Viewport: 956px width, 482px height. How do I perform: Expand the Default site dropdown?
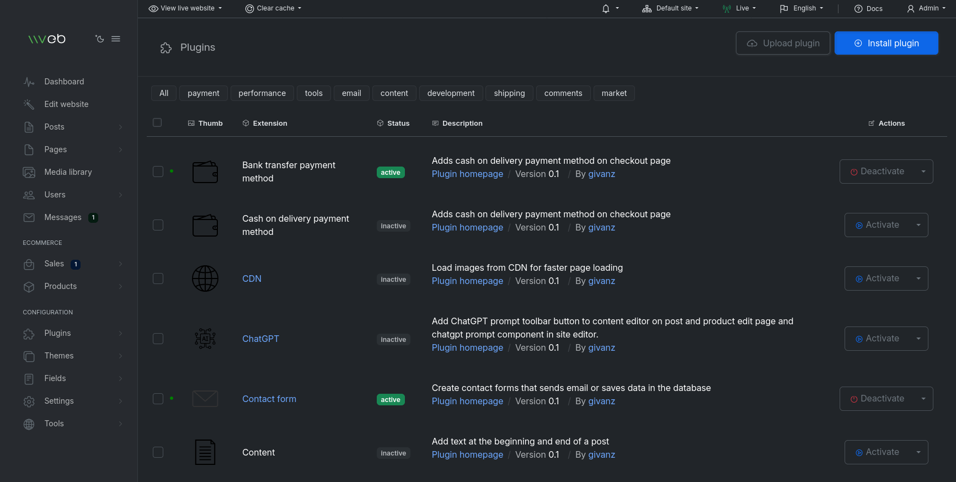670,8
